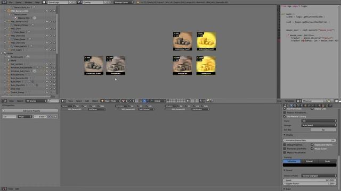Open the All Scenes display dropdown in outliner
341x191 pixels.
(36, 101)
